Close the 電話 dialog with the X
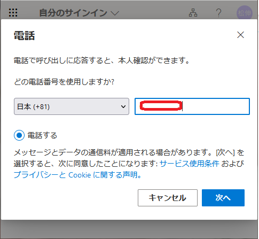The width and height of the screenshot is (259, 239). click(240, 35)
